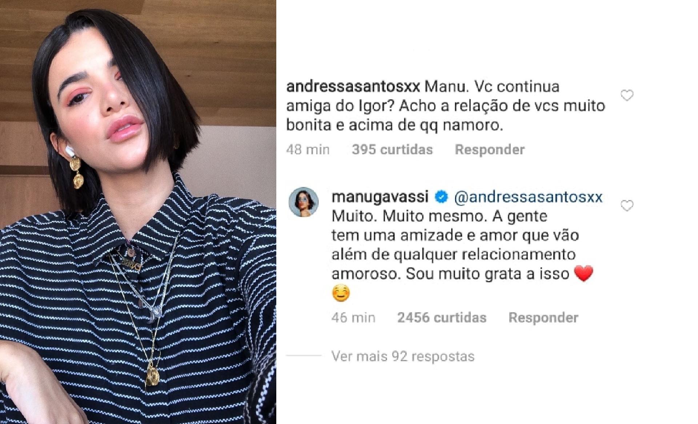The height and width of the screenshot is (424, 698).
Task: View likes list via 2456 curtidas
Action: 442,318
